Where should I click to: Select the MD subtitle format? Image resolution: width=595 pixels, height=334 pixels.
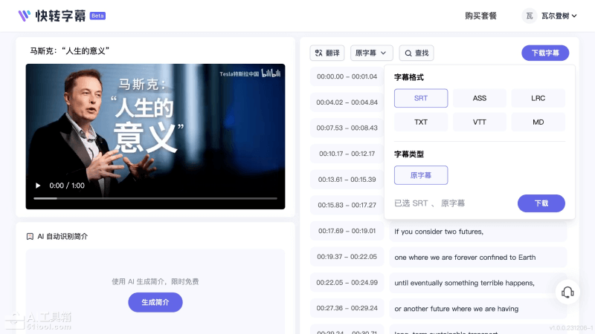[x=538, y=122]
